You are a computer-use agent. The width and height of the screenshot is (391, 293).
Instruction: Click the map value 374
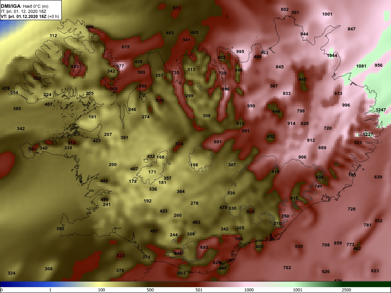[146, 257]
